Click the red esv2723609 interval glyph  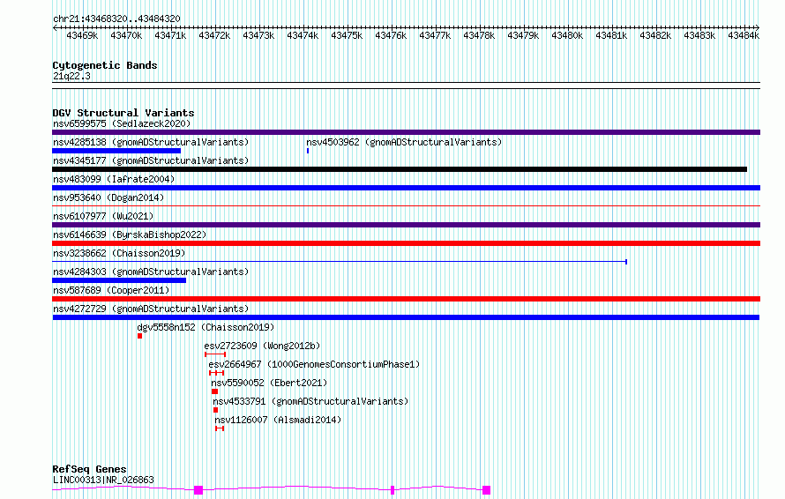[215, 354]
